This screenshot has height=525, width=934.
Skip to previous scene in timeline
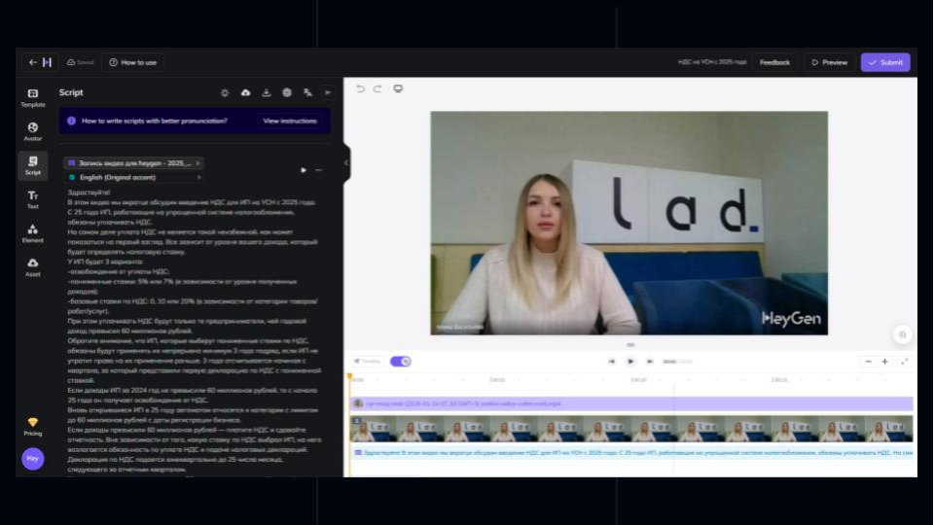[x=611, y=362]
